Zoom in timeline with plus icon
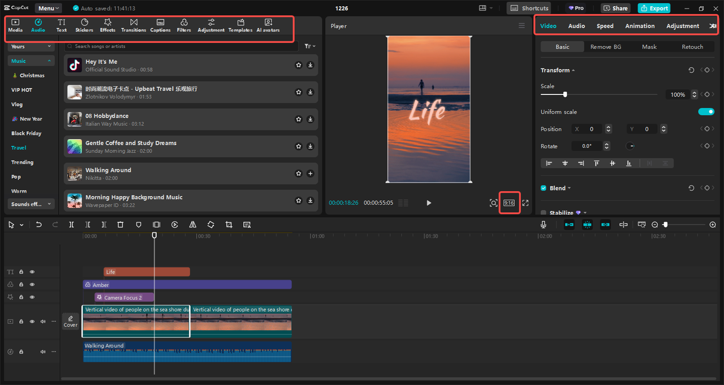This screenshot has height=385, width=724. point(713,224)
